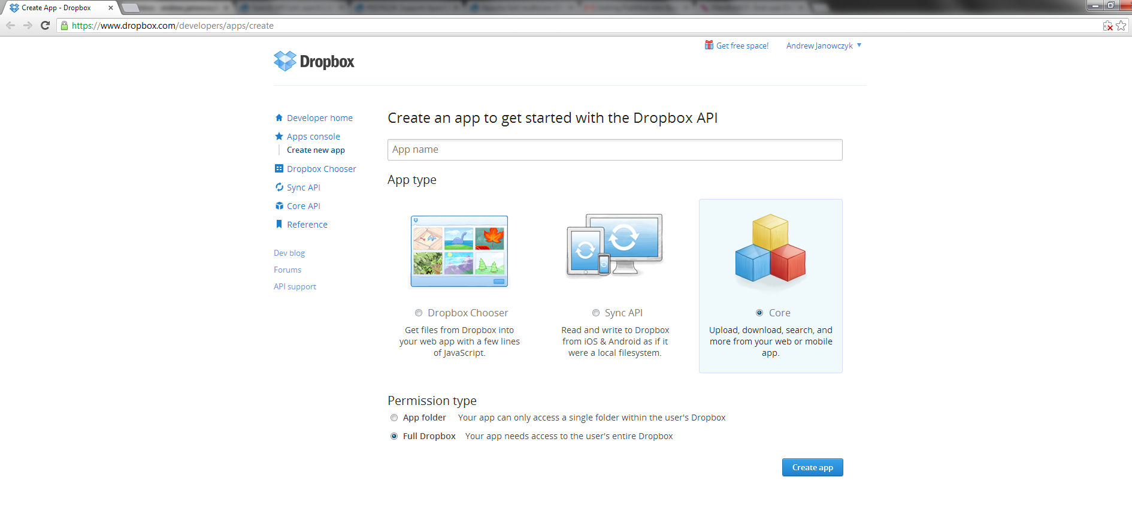The image size is (1132, 520).
Task: Click the Reference bookmark icon
Action: (x=279, y=225)
